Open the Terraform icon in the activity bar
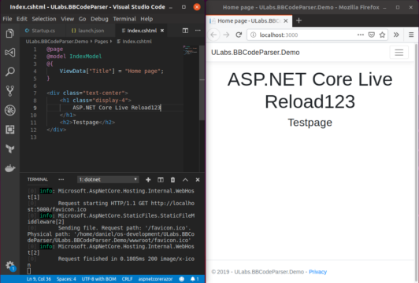This screenshot has width=419, height=283. pyautogui.click(x=10, y=149)
